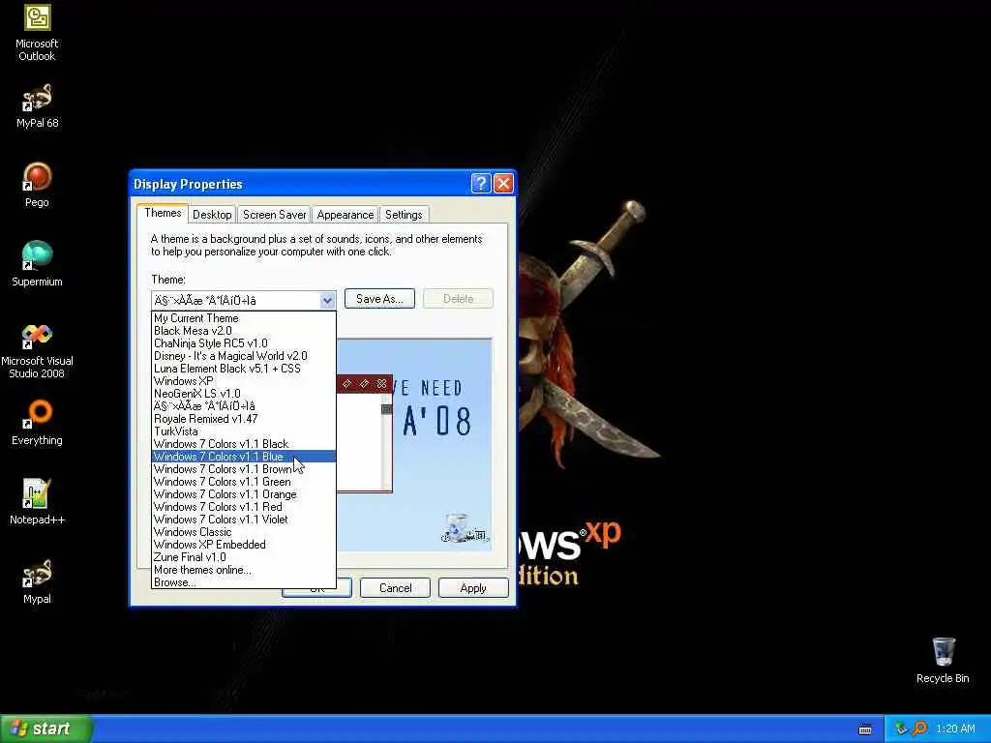Choose Windows 7 Colors v1.1 Black

point(243,444)
